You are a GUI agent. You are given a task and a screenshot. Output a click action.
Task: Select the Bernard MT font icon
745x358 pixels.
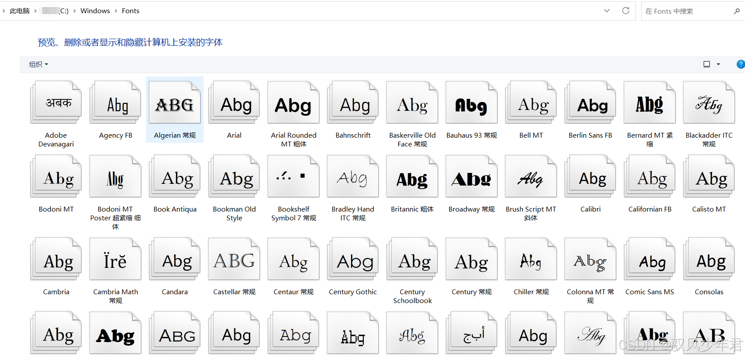pyautogui.click(x=650, y=102)
